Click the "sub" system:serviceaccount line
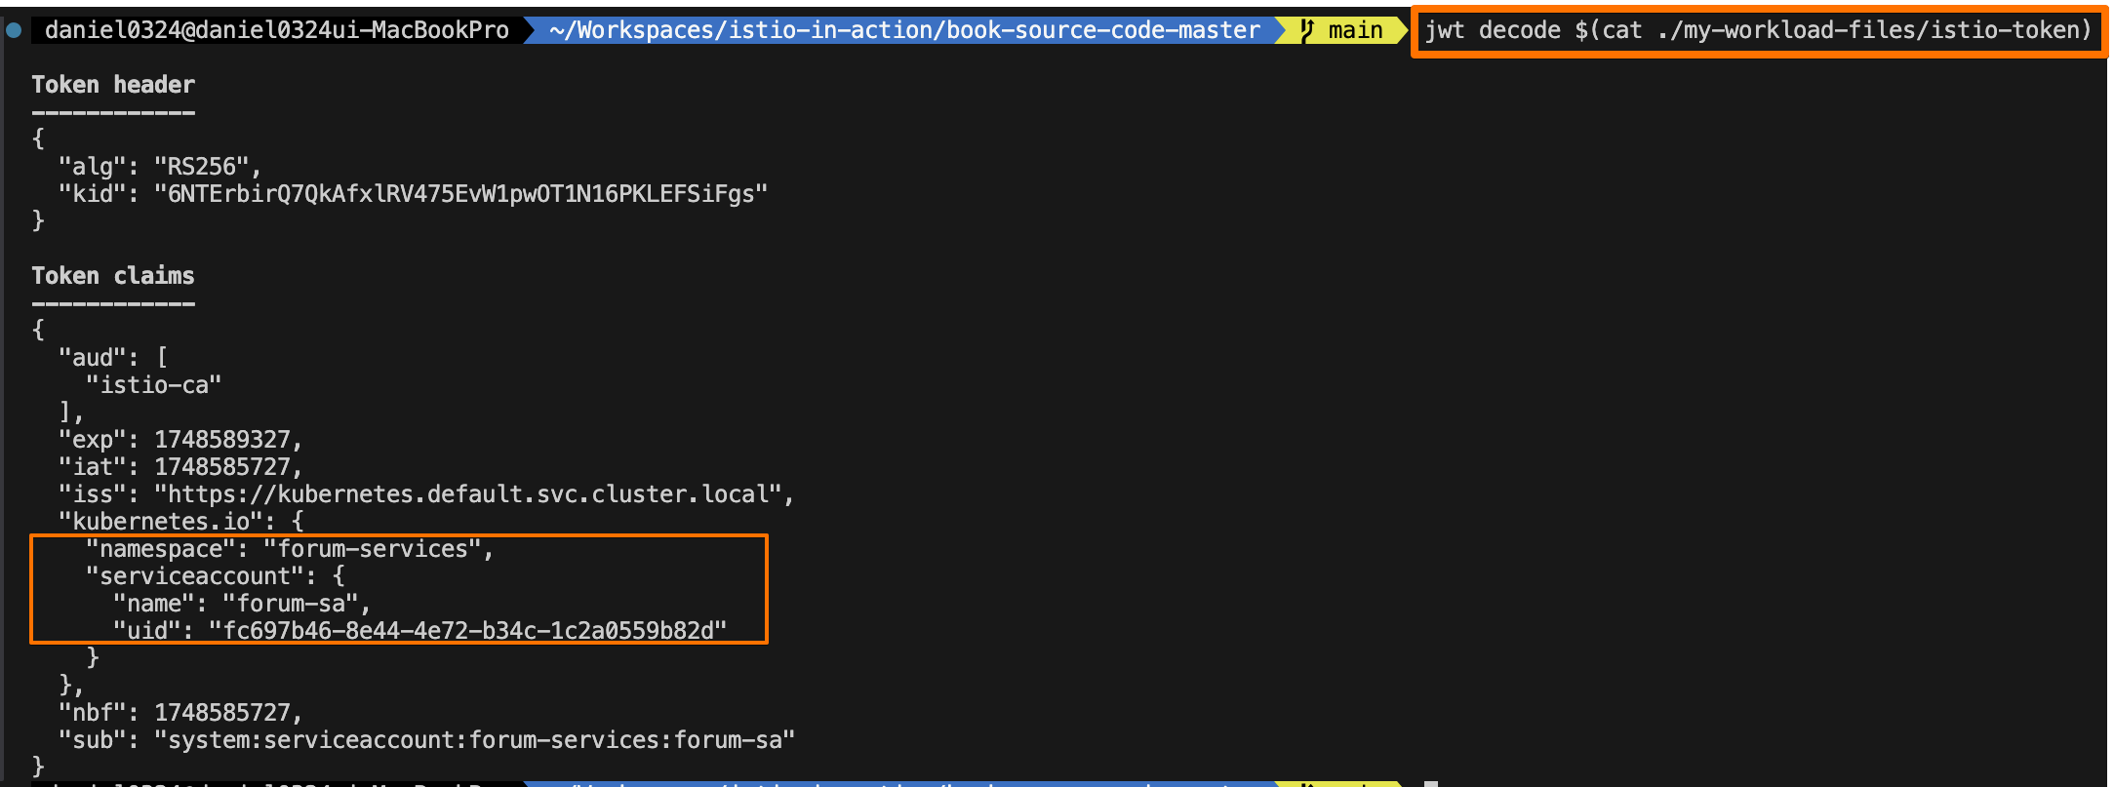 pyautogui.click(x=427, y=740)
